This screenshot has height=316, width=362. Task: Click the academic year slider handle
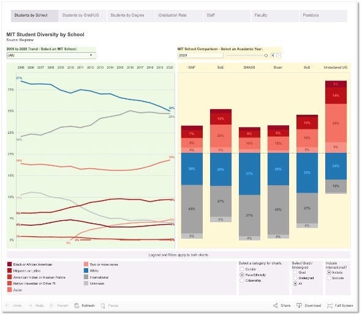[266, 55]
